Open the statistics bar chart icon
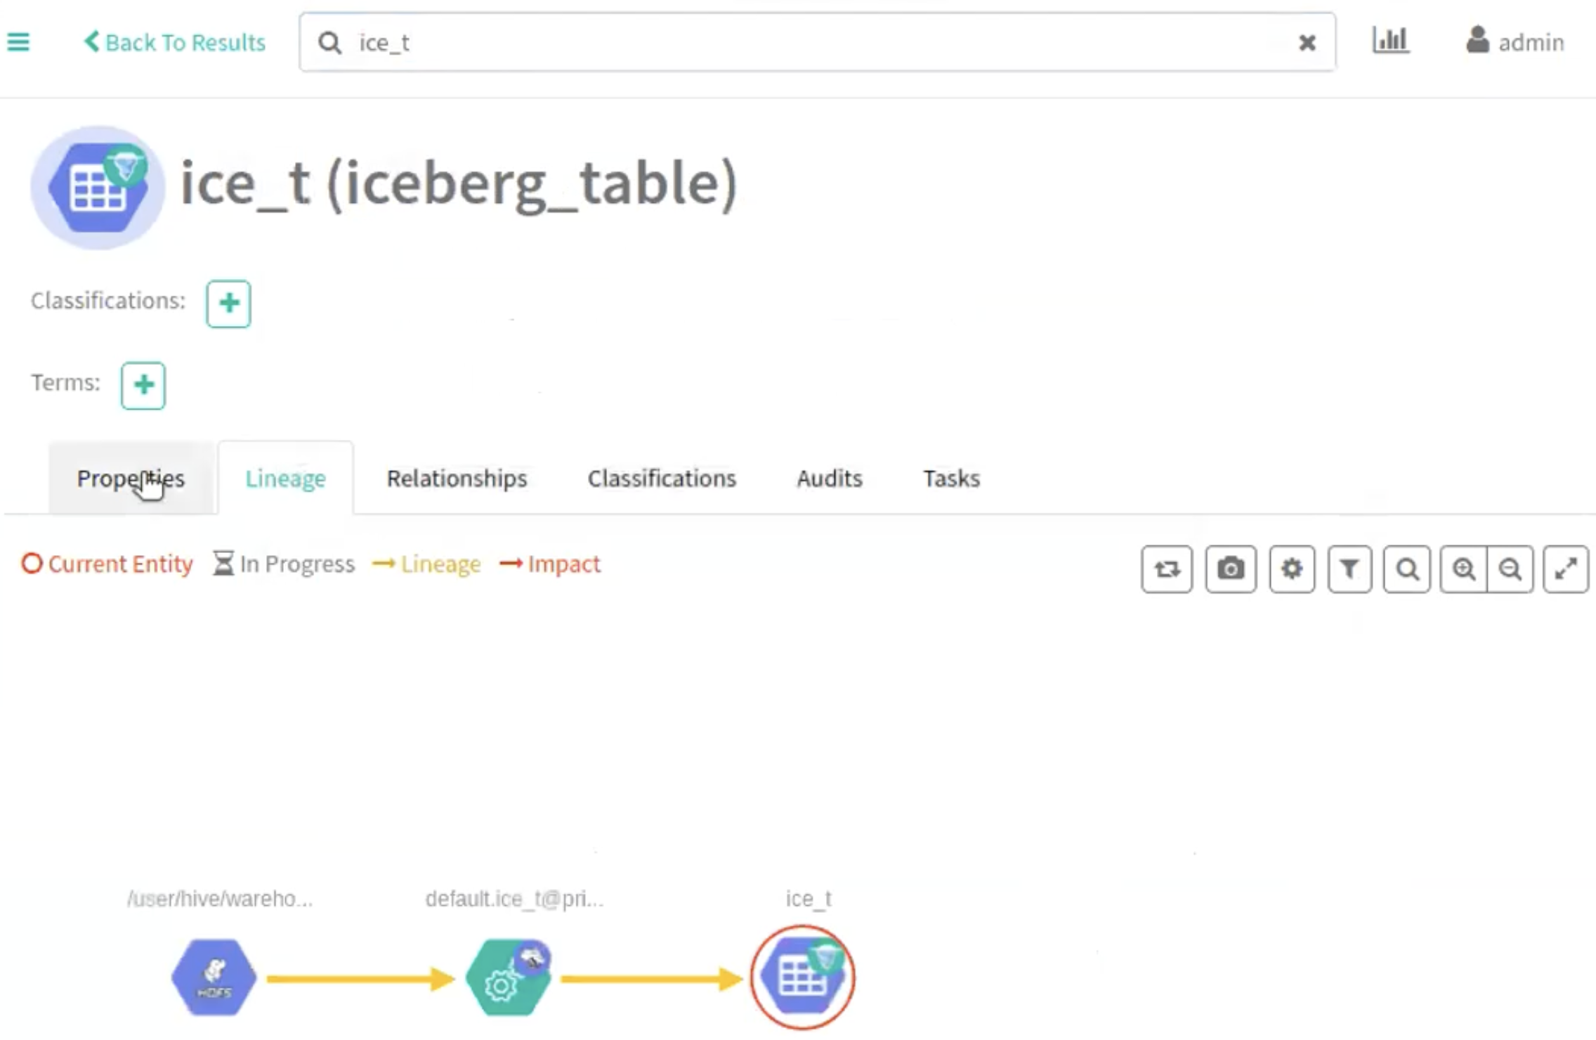Image resolution: width=1596 pixels, height=1040 pixels. pos(1390,41)
